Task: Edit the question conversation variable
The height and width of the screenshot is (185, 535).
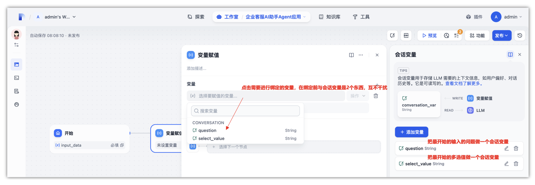Action: coord(506,148)
